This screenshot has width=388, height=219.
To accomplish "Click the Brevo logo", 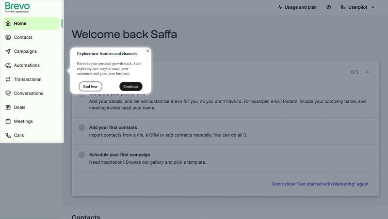I will 17,6.
